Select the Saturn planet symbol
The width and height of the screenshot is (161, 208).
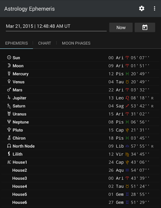pos(9,106)
